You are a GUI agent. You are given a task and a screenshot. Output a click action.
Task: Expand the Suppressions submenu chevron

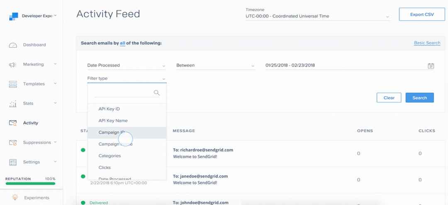tap(55, 142)
